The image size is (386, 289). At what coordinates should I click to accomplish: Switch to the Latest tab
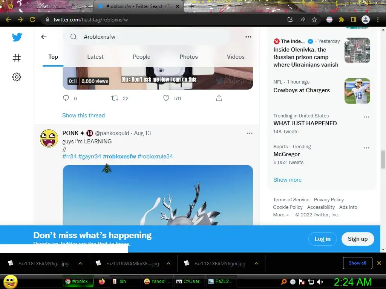pyautogui.click(x=95, y=57)
